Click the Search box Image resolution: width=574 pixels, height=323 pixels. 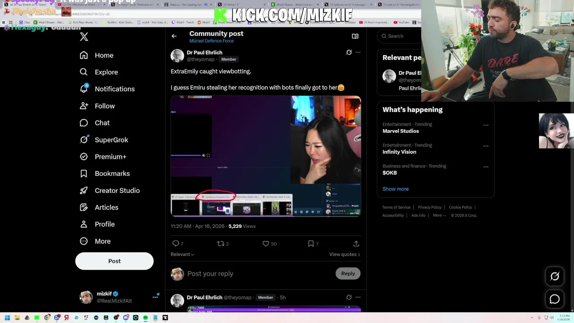point(399,36)
